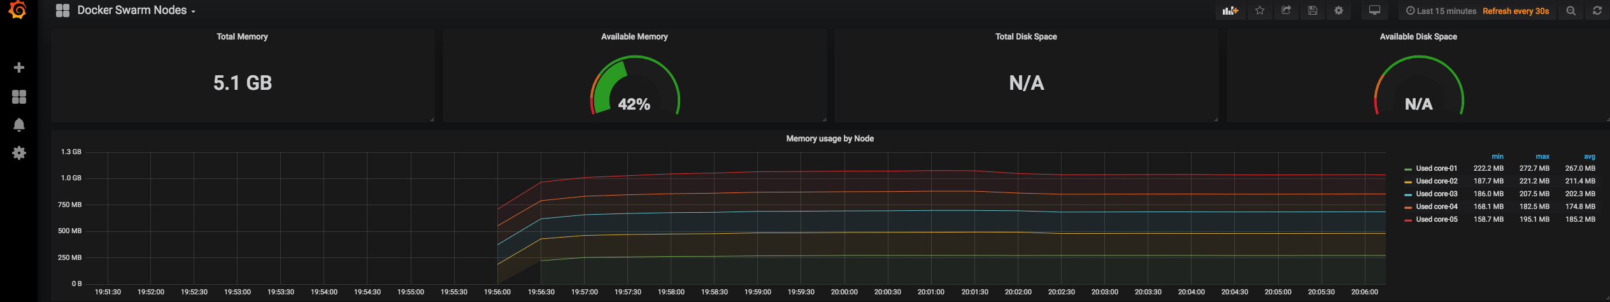Open Memory usage by Node panel menu

click(830, 138)
